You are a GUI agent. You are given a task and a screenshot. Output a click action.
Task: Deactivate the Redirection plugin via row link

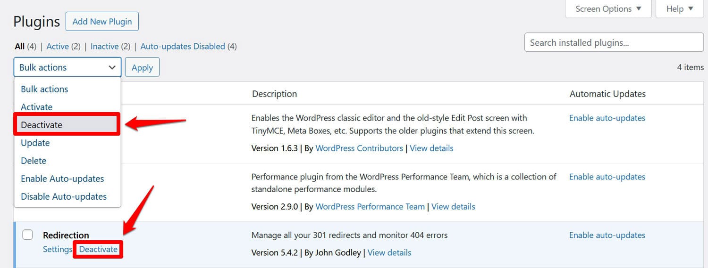point(98,249)
